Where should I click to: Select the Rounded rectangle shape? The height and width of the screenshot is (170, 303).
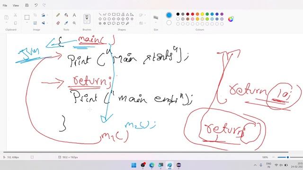pos(118,15)
